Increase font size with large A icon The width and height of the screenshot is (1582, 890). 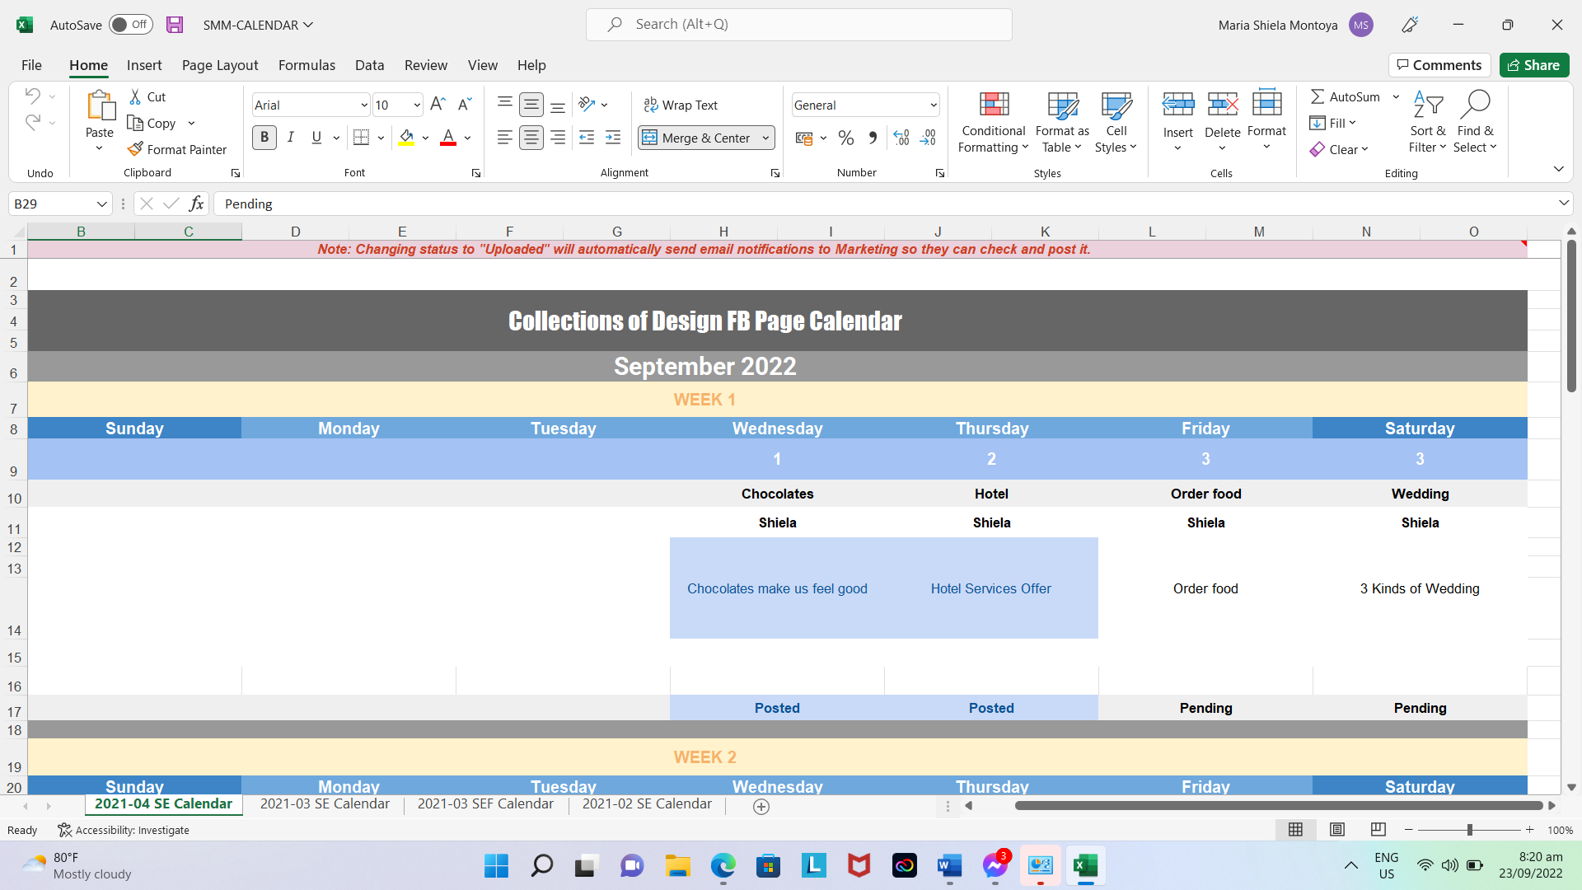[438, 104]
